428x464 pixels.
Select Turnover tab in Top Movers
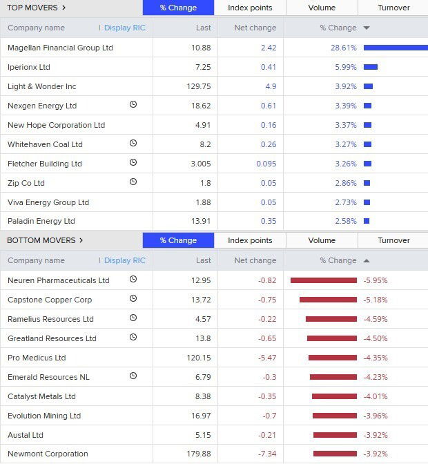[393, 8]
